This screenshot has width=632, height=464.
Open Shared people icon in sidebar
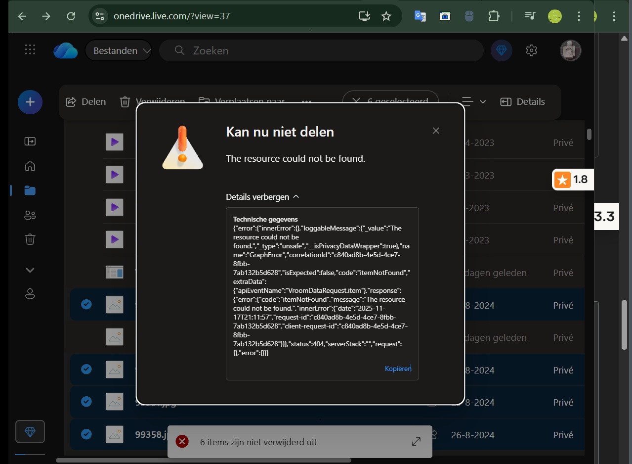[30, 215]
